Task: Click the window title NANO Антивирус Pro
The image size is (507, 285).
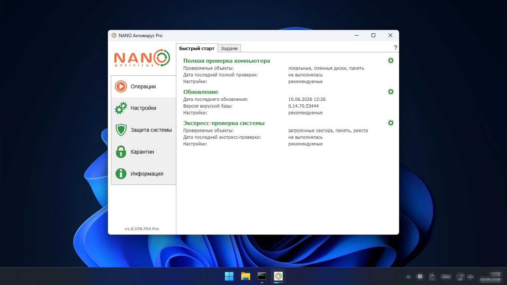Action: coord(141,36)
